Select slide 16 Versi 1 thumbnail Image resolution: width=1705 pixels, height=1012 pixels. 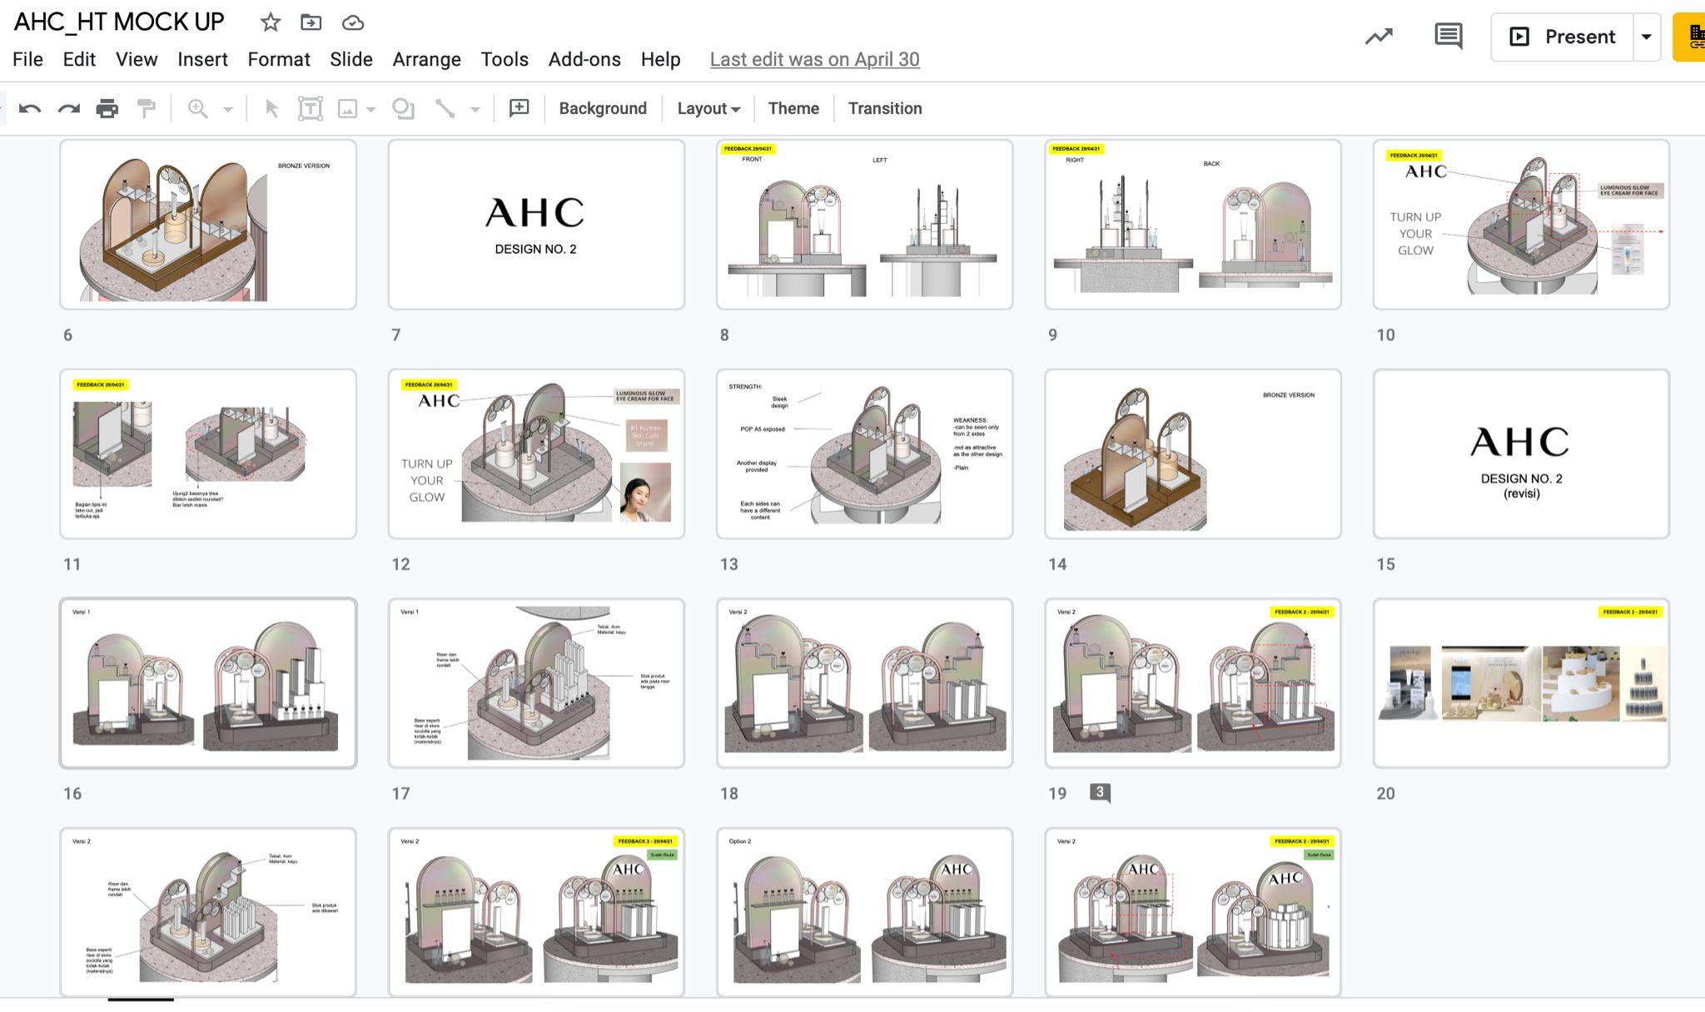click(208, 683)
